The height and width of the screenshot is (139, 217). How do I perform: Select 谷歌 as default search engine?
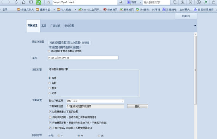(x=49, y=83)
